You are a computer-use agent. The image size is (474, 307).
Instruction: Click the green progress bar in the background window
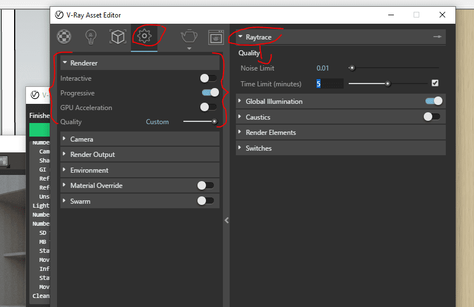tap(39, 130)
